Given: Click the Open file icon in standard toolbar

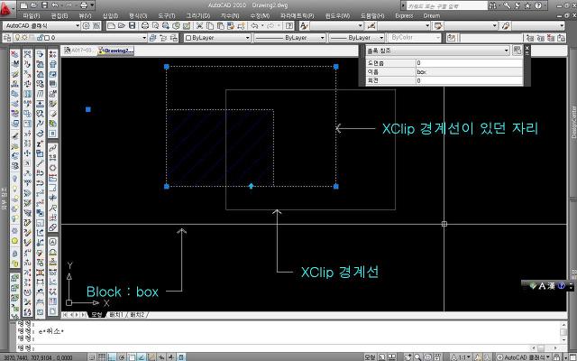Looking at the screenshot, I should [x=122, y=25].
